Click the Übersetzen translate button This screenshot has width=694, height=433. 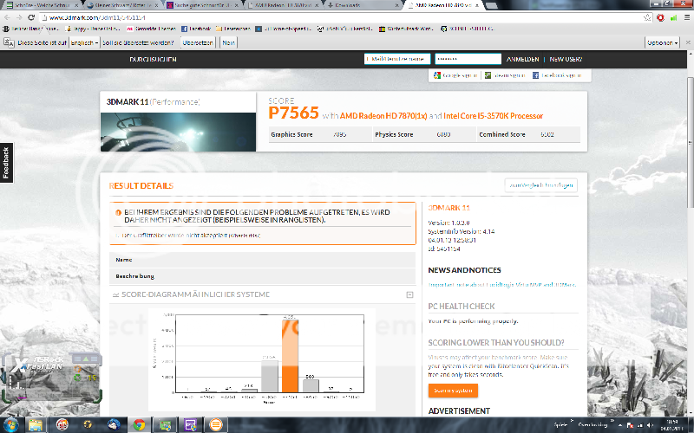point(198,42)
